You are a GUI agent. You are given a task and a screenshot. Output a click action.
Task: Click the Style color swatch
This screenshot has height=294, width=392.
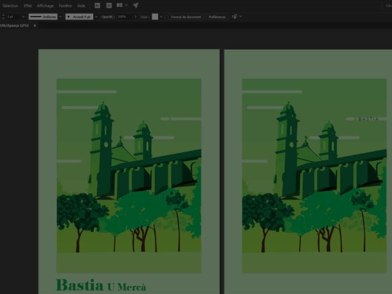[155, 17]
